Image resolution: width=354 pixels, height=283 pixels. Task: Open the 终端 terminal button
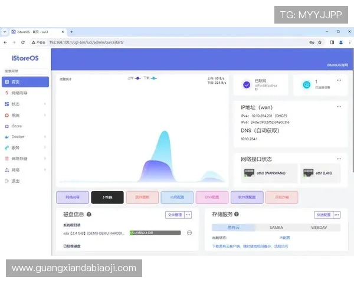point(107,198)
